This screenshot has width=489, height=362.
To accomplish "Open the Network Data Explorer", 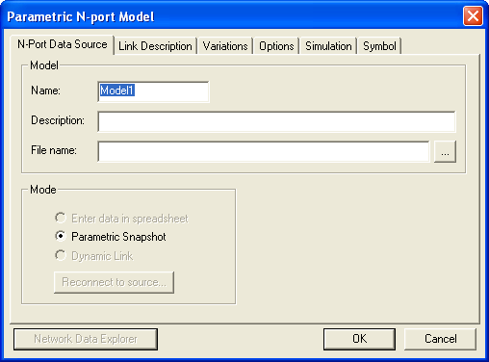I will click(86, 339).
